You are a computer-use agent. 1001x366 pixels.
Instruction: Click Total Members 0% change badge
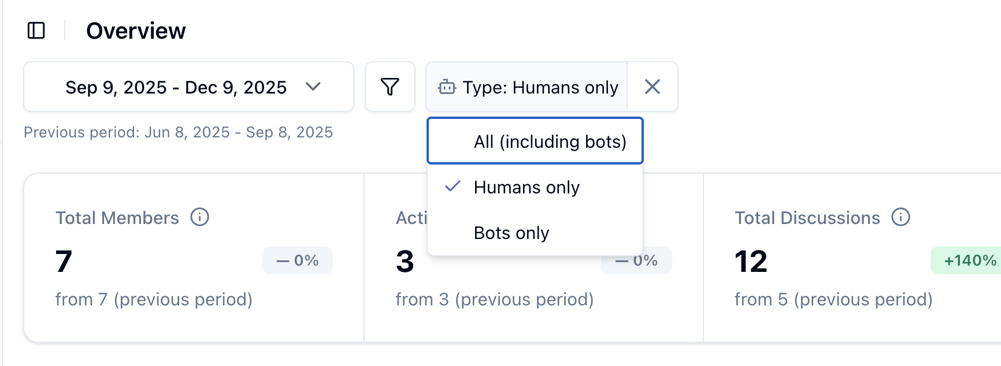[x=298, y=260]
